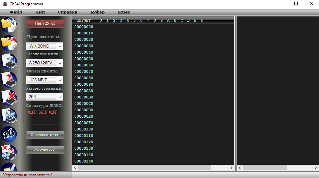Click column header F in hex view
319x178 pixels.
(x=202, y=20)
